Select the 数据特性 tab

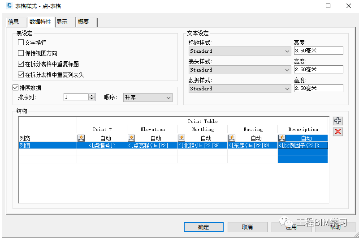tap(40, 22)
